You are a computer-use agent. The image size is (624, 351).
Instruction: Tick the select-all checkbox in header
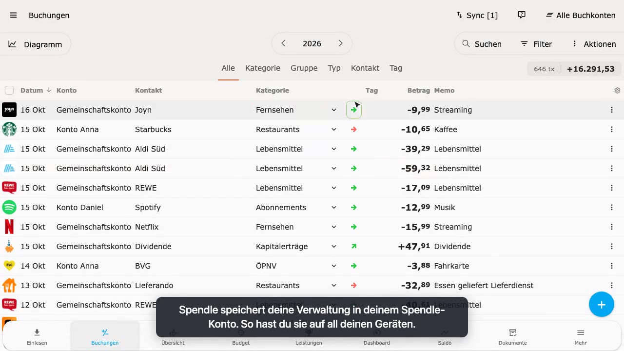(x=9, y=90)
